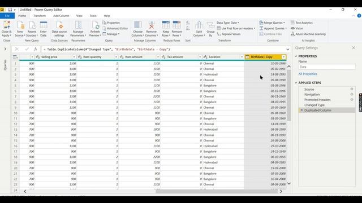Viewport: 362px width, 203px height.
Task: Click the Group By icon
Action: coord(210,25)
